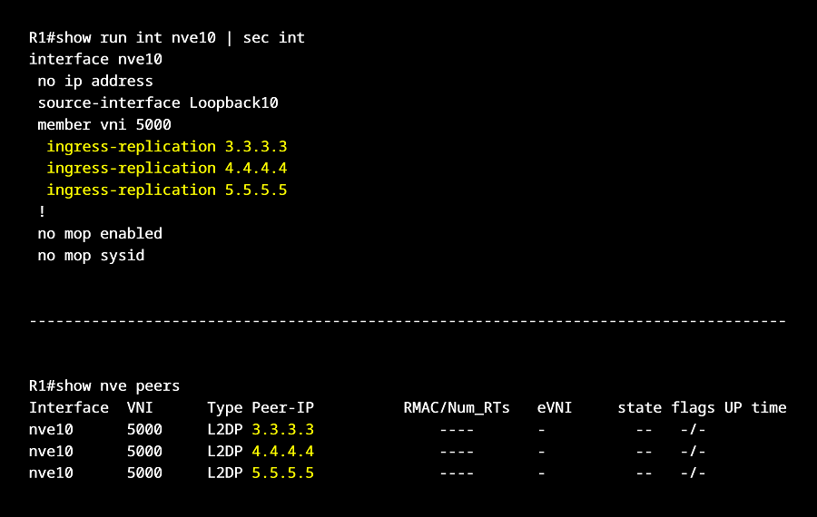817x517 pixels.
Task: Click the 'ingress-replication 4.4.4.4' line
Action: pyautogui.click(x=167, y=168)
